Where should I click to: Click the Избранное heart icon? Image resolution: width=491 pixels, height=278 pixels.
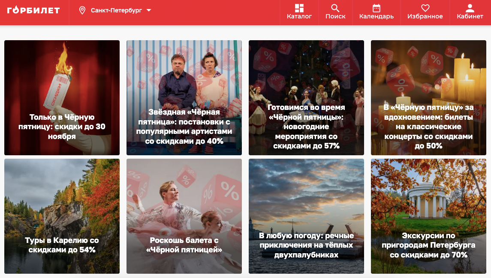[425, 7]
